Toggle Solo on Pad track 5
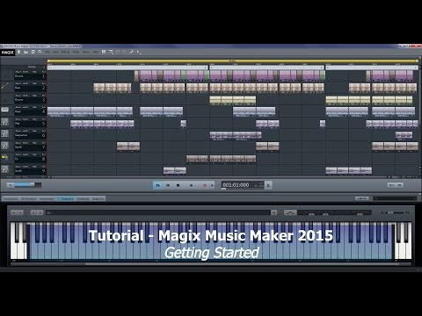Image resolution: width=422 pixels, height=316 pixels. pos(18,119)
